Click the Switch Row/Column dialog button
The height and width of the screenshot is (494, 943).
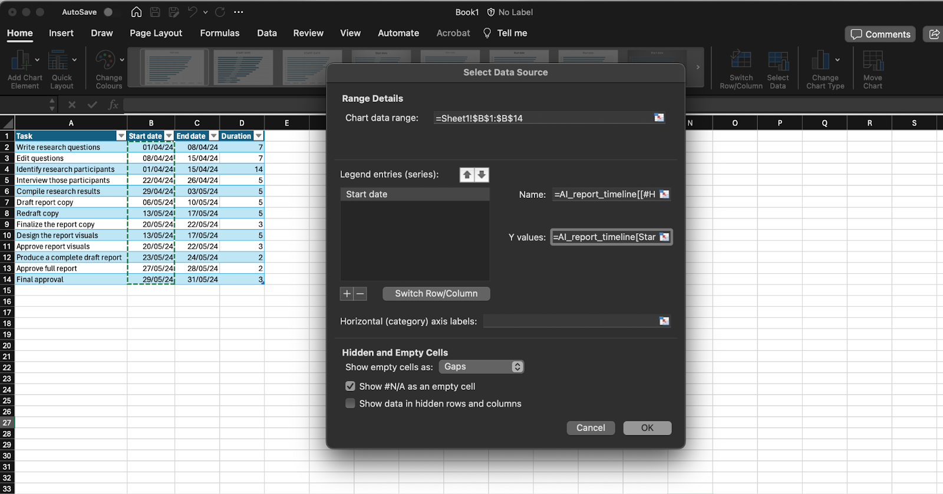(x=436, y=294)
